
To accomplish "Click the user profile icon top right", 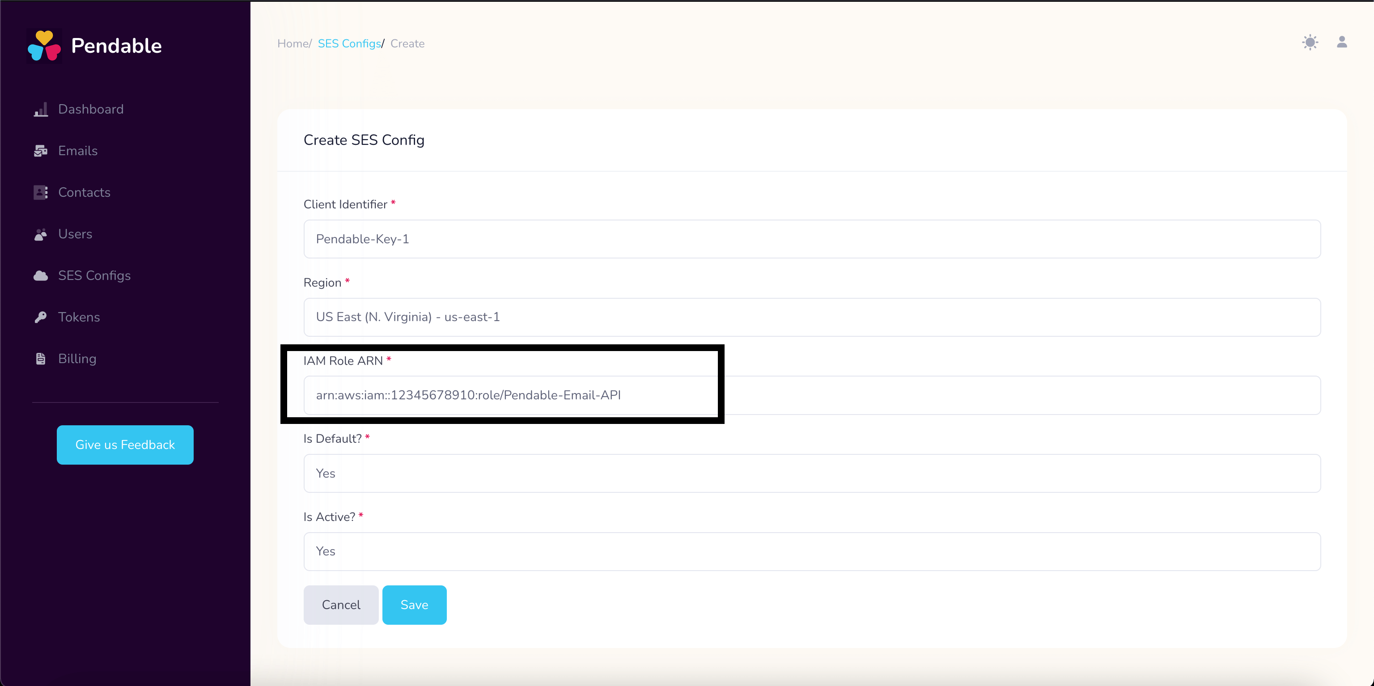I will point(1342,42).
